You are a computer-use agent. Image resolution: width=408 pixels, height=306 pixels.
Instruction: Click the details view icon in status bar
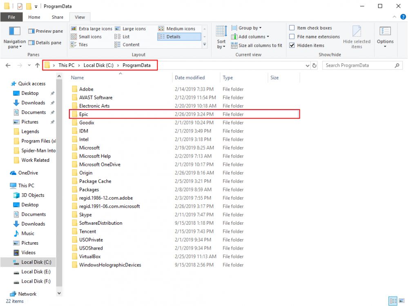(393, 301)
